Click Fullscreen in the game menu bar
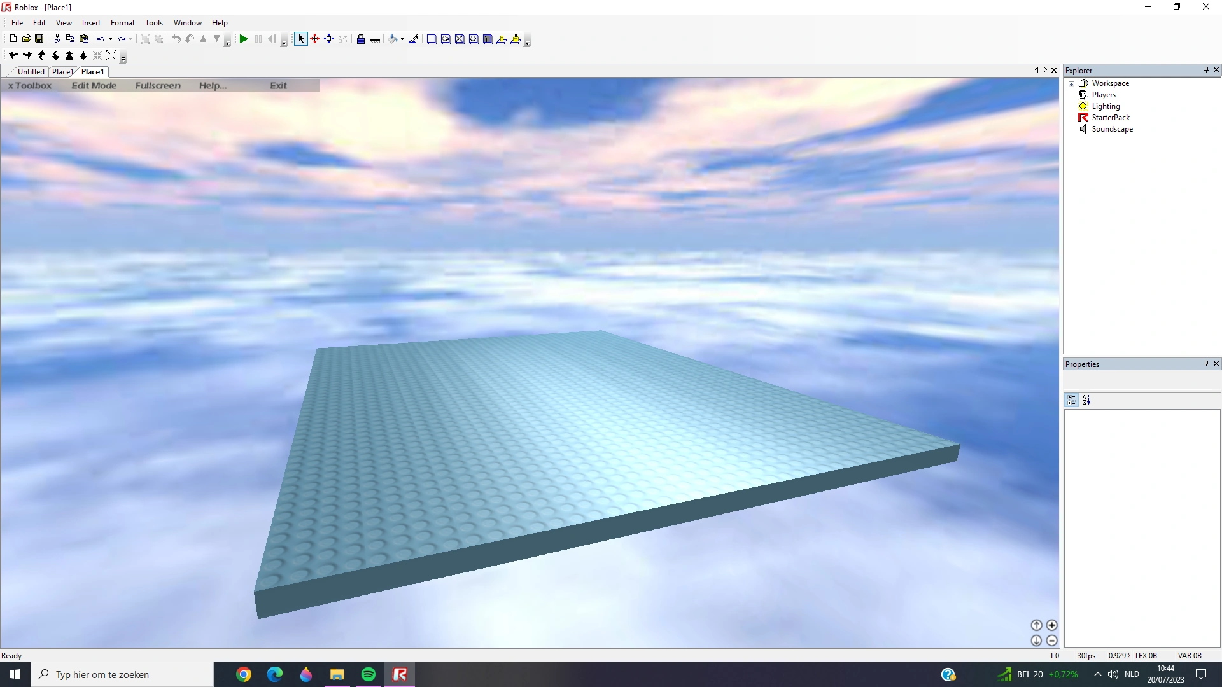Screen dimensions: 1222x687 pos(158,85)
